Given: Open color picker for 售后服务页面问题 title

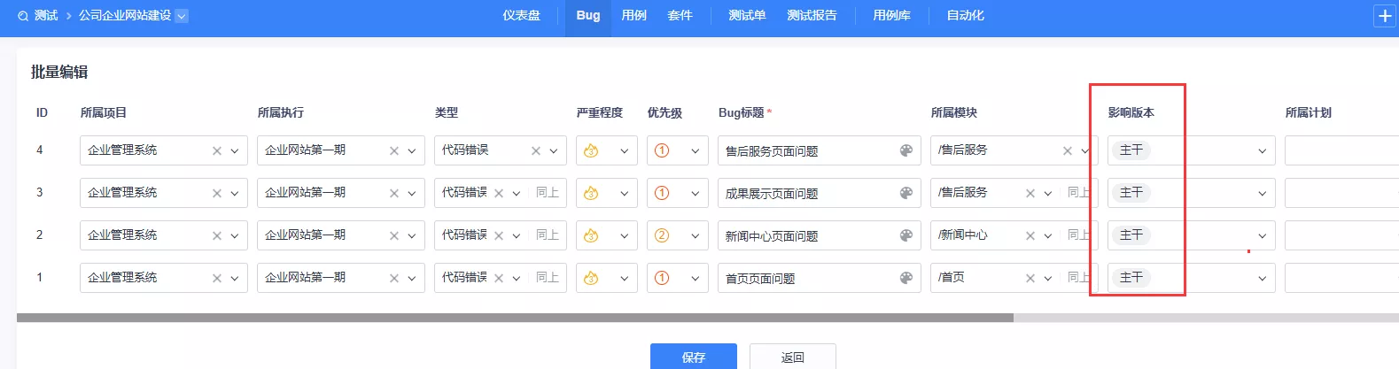Looking at the screenshot, I should click(x=905, y=150).
